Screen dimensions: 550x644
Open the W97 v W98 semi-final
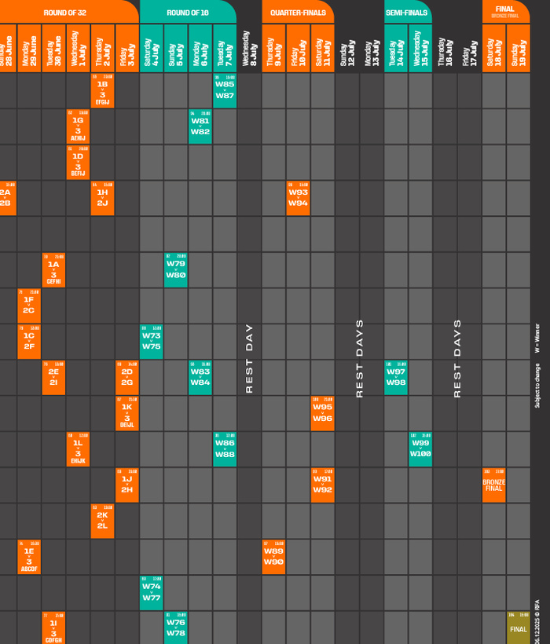[396, 377]
